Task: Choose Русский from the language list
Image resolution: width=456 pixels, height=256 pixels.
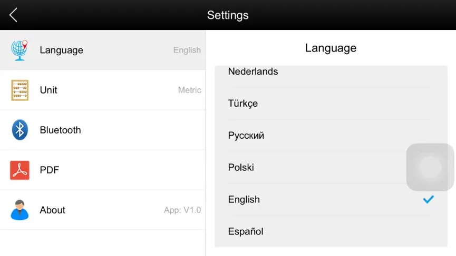Action: click(246, 136)
